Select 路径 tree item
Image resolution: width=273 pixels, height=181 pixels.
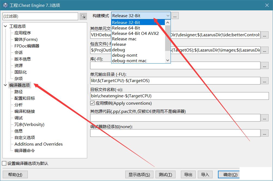tap(19, 92)
